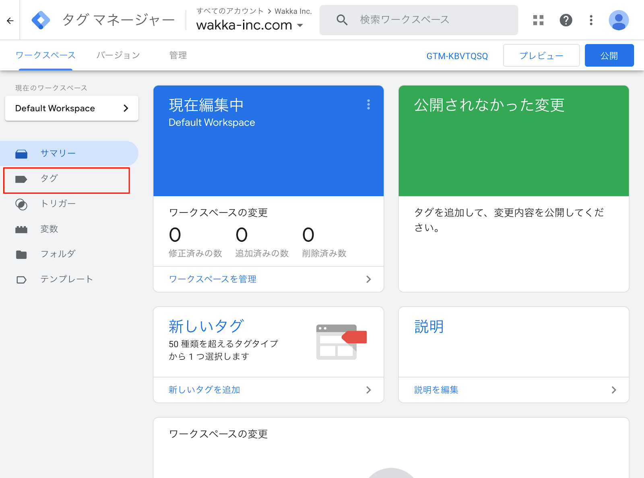The image size is (644, 478).
Task: Click the search magnifier icon
Action: pos(342,20)
